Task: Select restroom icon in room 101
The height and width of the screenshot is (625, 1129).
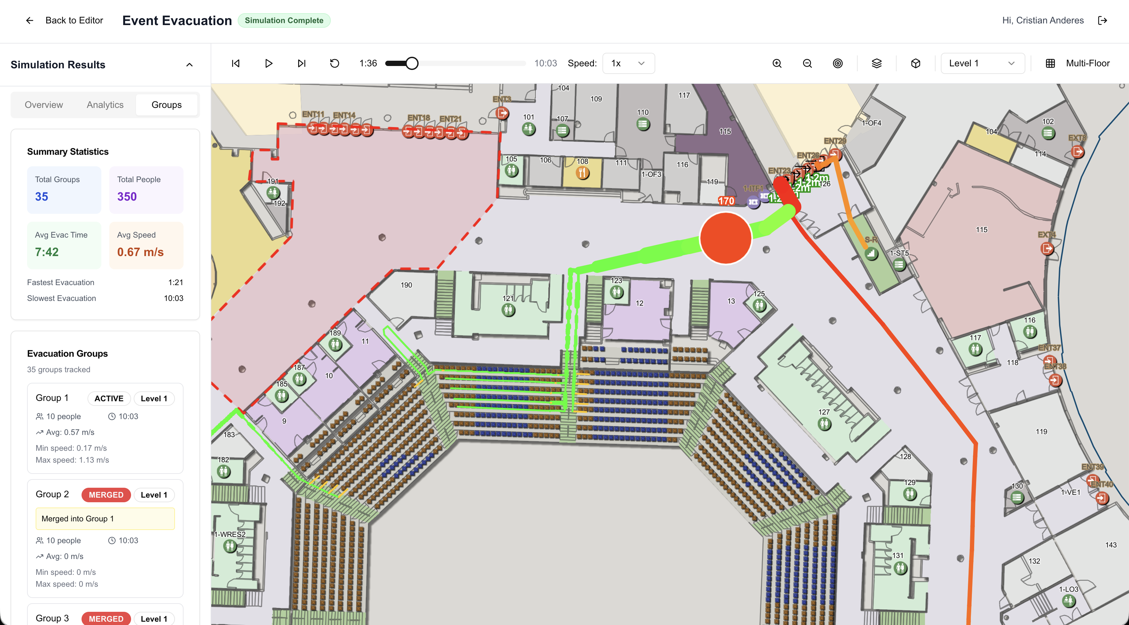Action: click(529, 128)
